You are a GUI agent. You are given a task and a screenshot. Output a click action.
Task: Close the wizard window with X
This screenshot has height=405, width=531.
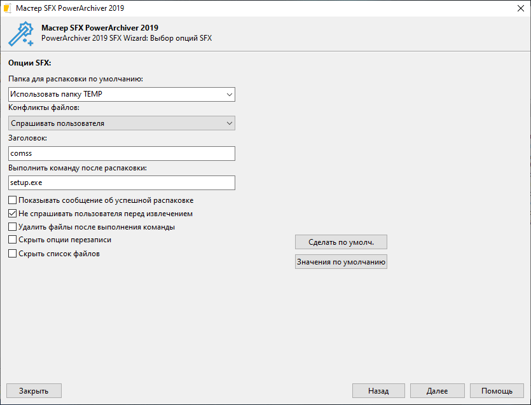pos(516,8)
